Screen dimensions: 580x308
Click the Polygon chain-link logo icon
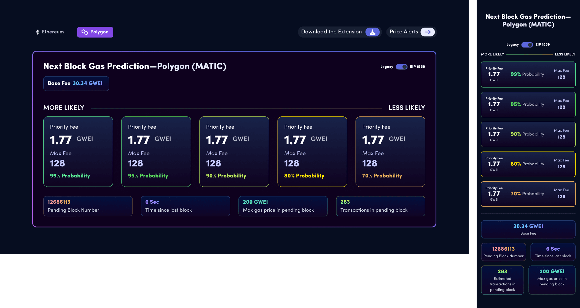[x=85, y=32]
